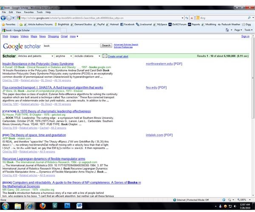Click the Refresh icon beside address bar
The height and width of the screenshot is (212, 255).
pyautogui.click(x=187, y=18)
